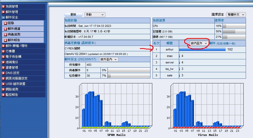This screenshot has width=253, height=138.
Task: Click the 組態 plus icon
Action: 5,23
